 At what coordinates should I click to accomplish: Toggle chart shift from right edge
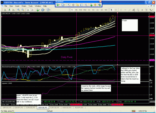[x=32, y=10]
